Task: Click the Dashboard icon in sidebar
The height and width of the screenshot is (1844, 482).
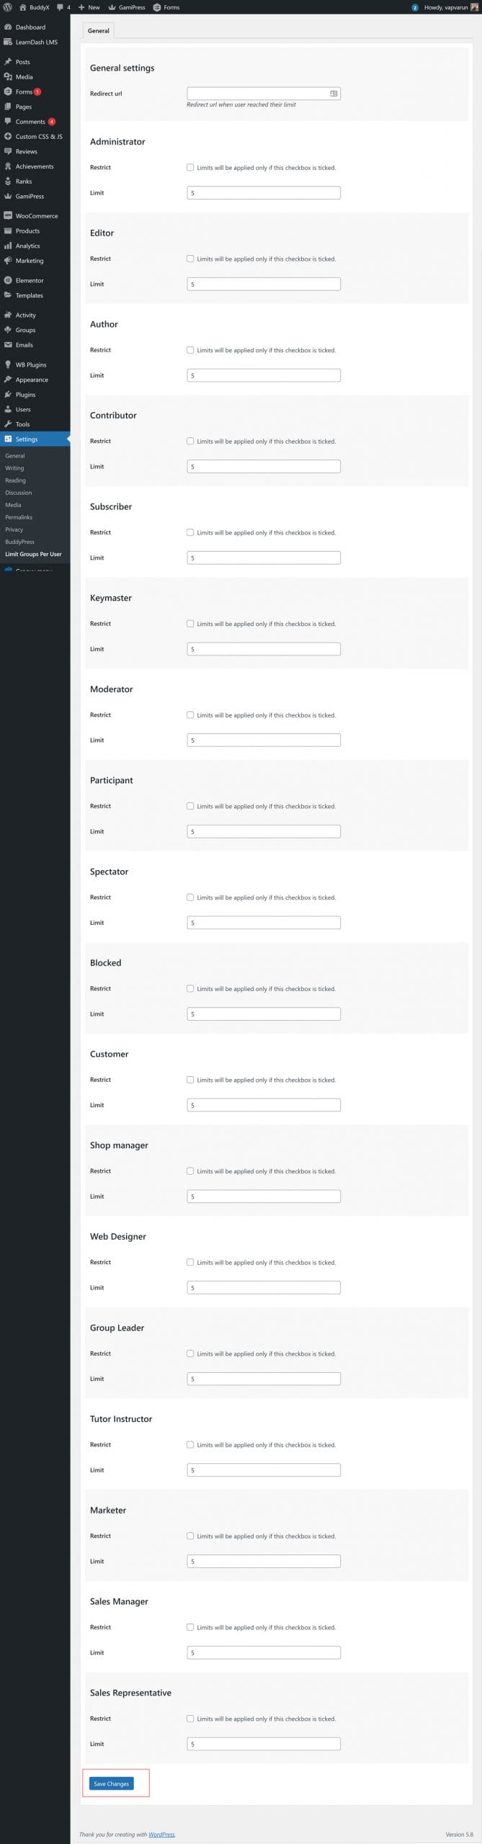Action: coord(7,27)
